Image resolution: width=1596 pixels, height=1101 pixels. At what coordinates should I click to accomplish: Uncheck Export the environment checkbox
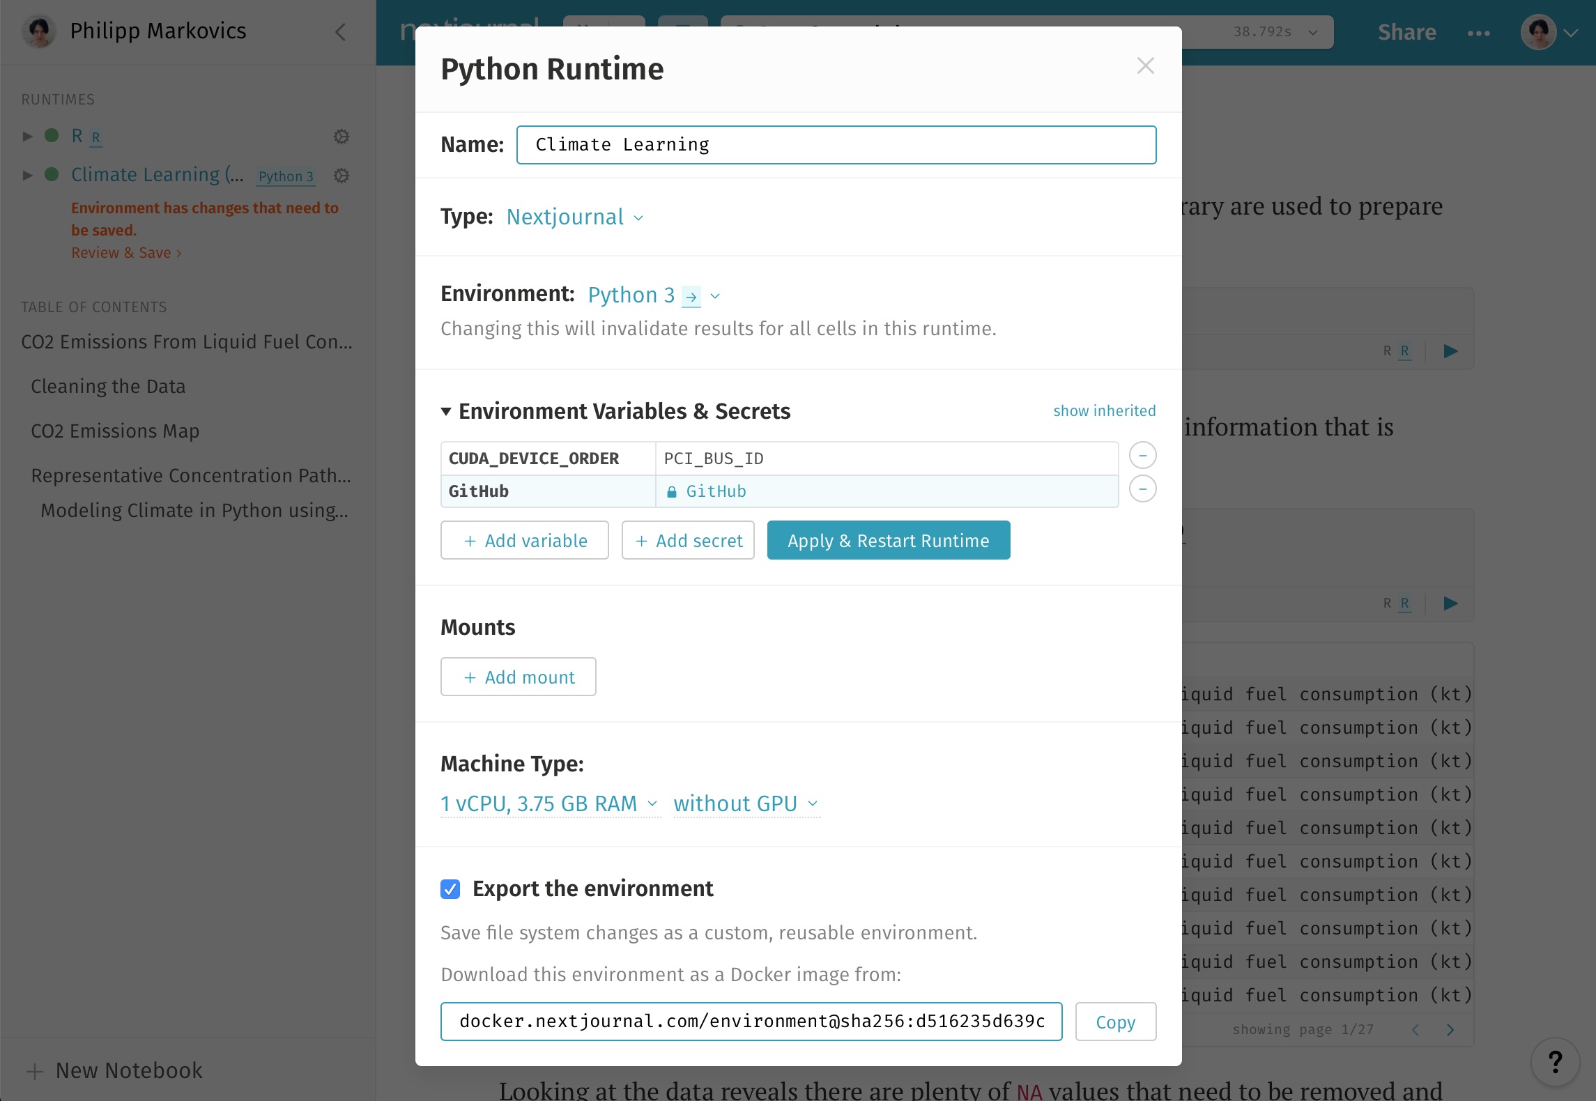(450, 889)
